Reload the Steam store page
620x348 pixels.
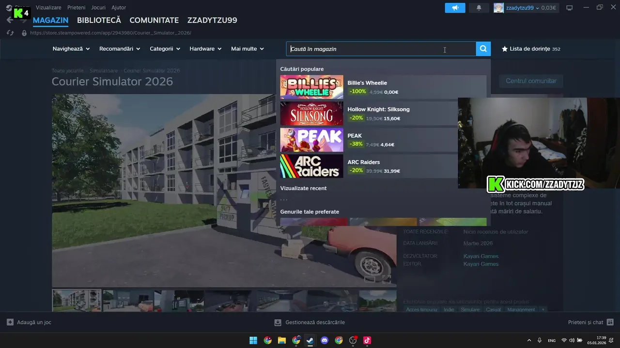click(10, 33)
